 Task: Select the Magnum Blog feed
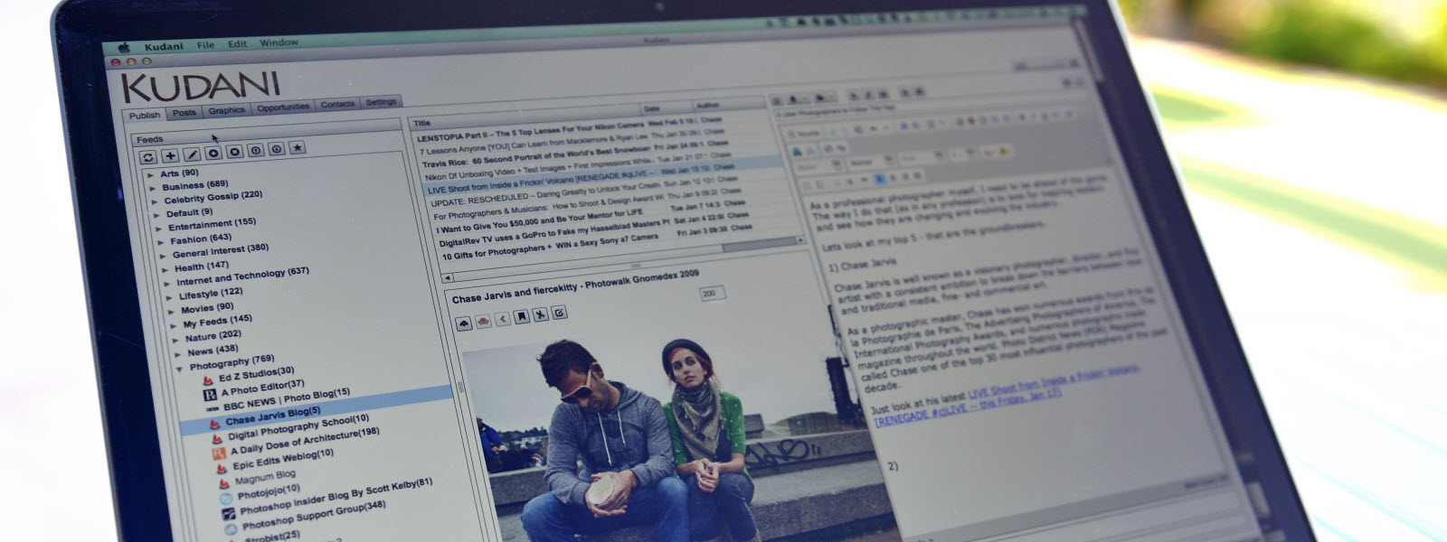265,476
